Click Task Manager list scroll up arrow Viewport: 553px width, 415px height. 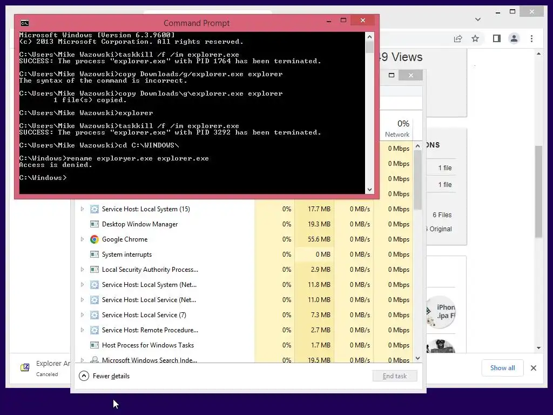[x=418, y=146]
